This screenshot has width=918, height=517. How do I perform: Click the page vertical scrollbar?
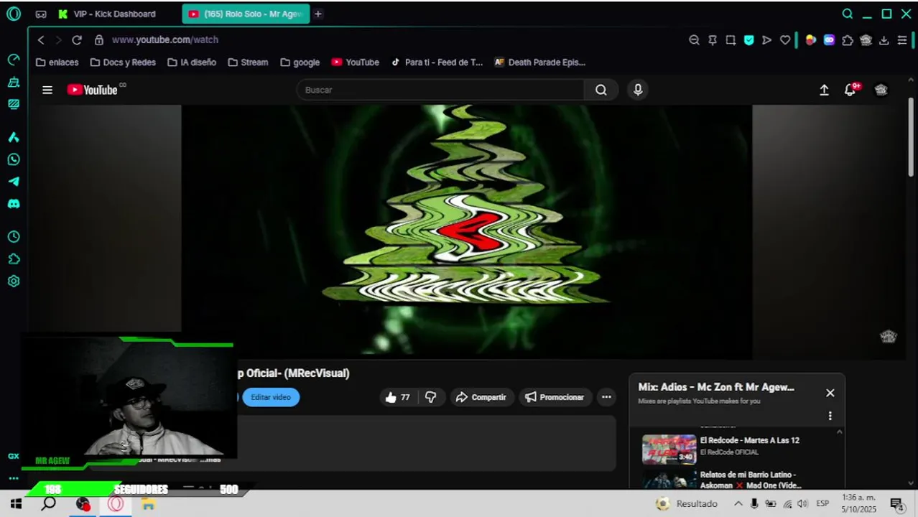[911, 136]
